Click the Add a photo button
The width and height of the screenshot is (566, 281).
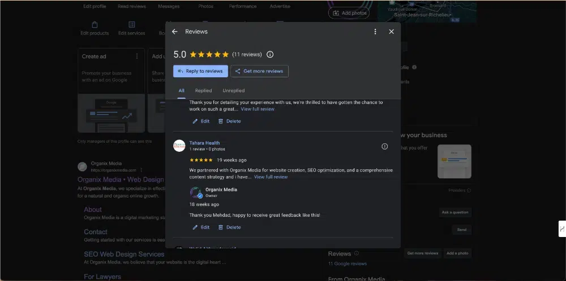tap(457, 253)
